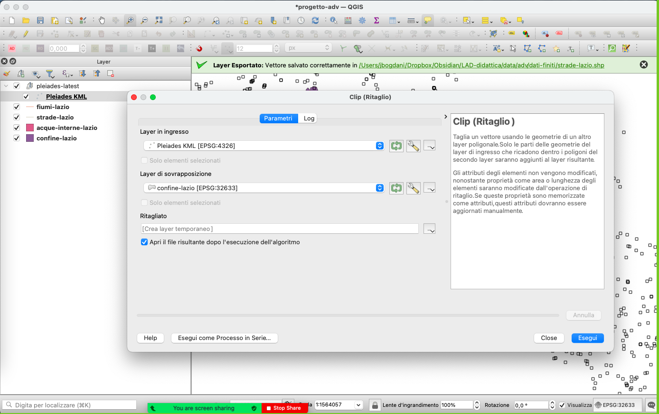Click the Statistical Summary sigma icon
659x414 pixels.
(x=377, y=20)
